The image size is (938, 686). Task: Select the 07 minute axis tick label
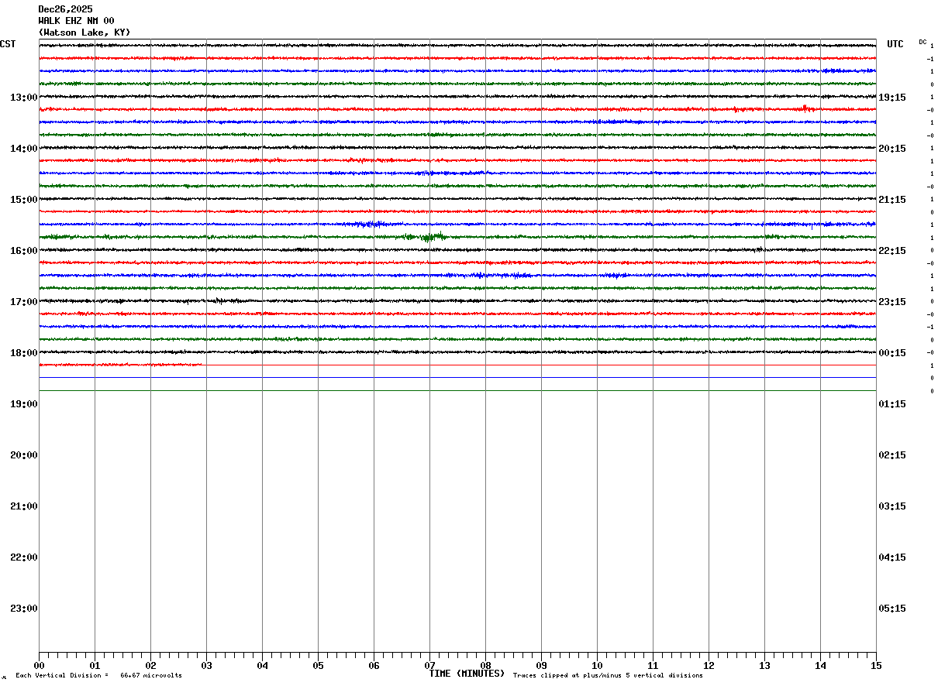pyautogui.click(x=429, y=666)
